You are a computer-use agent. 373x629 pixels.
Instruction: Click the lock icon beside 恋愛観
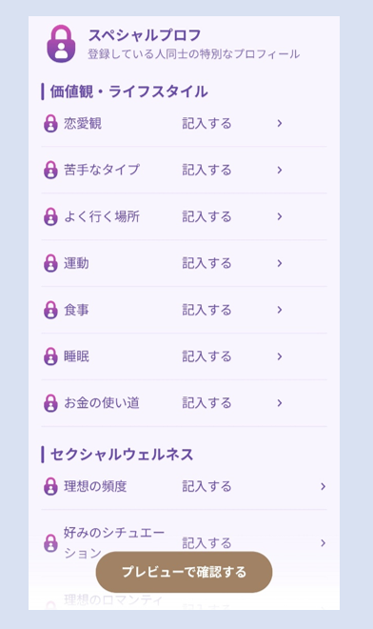[50, 124]
